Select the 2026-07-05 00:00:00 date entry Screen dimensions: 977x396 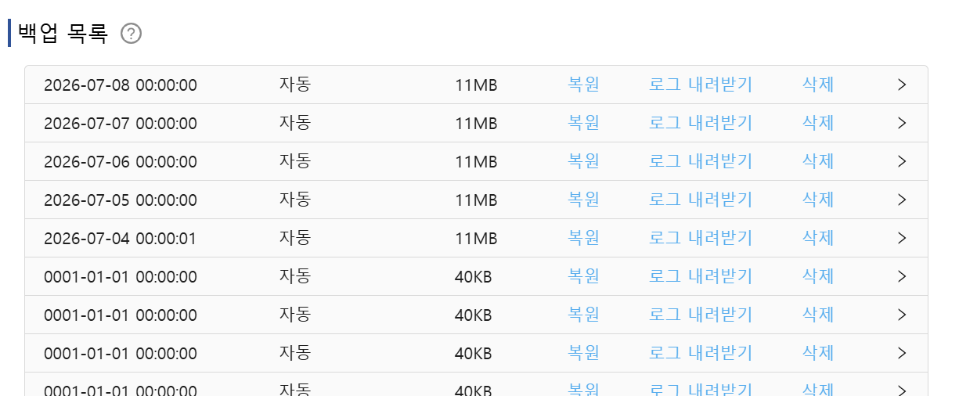[x=121, y=200]
